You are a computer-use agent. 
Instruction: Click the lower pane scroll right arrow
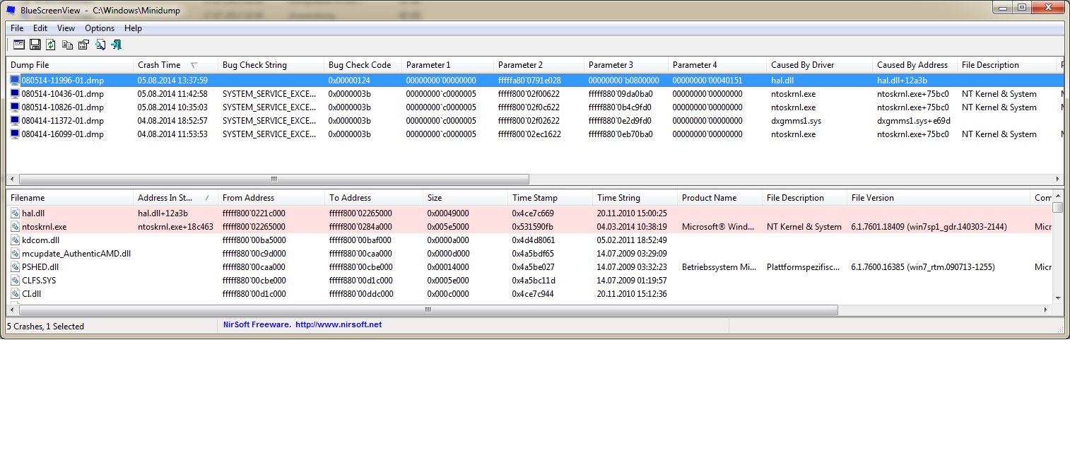coord(1047,310)
